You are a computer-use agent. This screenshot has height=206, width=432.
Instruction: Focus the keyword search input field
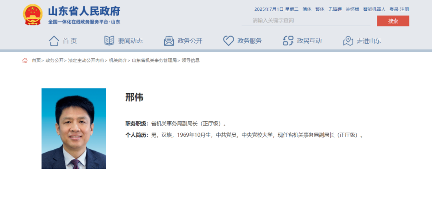point(306,21)
